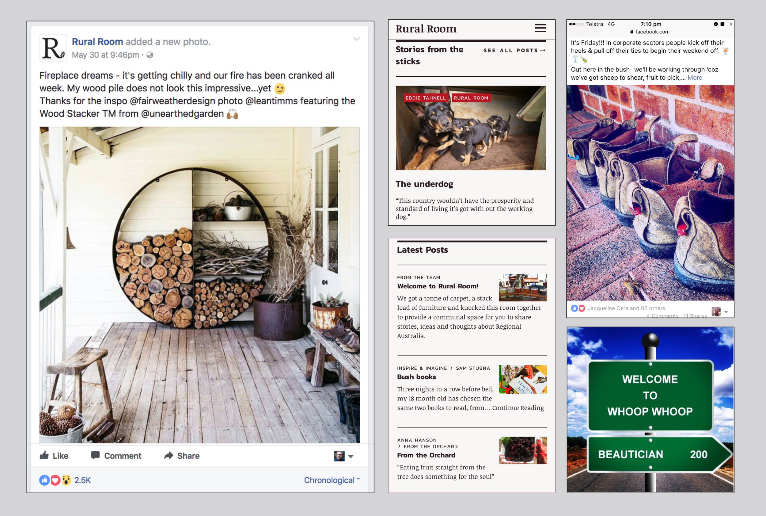Click the public globe icon beside post date
The image size is (766, 516).
click(x=150, y=55)
